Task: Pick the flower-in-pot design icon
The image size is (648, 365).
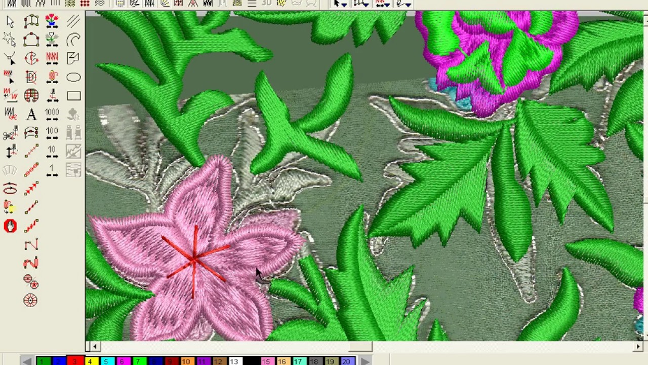Action: click(52, 21)
